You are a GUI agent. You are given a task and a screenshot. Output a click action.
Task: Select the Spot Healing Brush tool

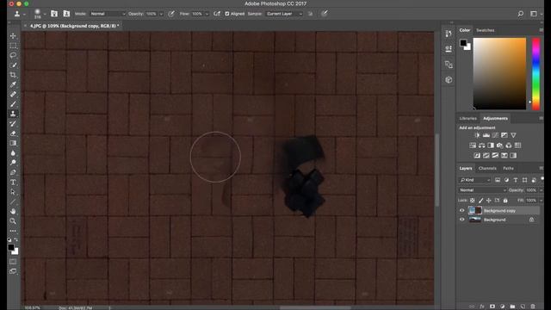(x=13, y=94)
